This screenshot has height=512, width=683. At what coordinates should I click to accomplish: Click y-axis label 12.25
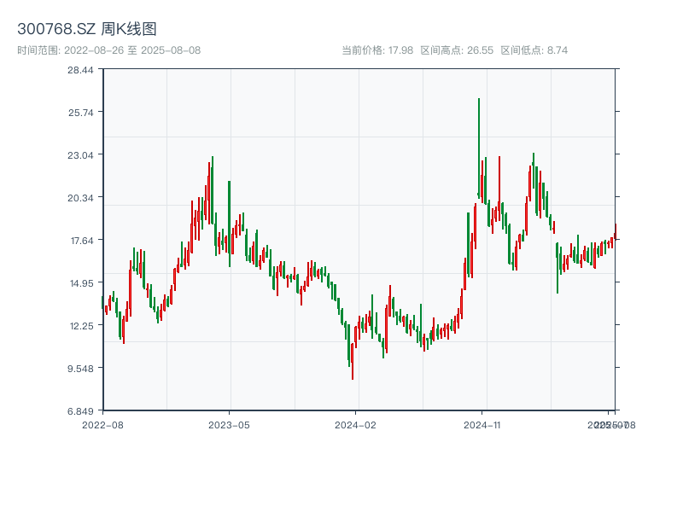[82, 326]
